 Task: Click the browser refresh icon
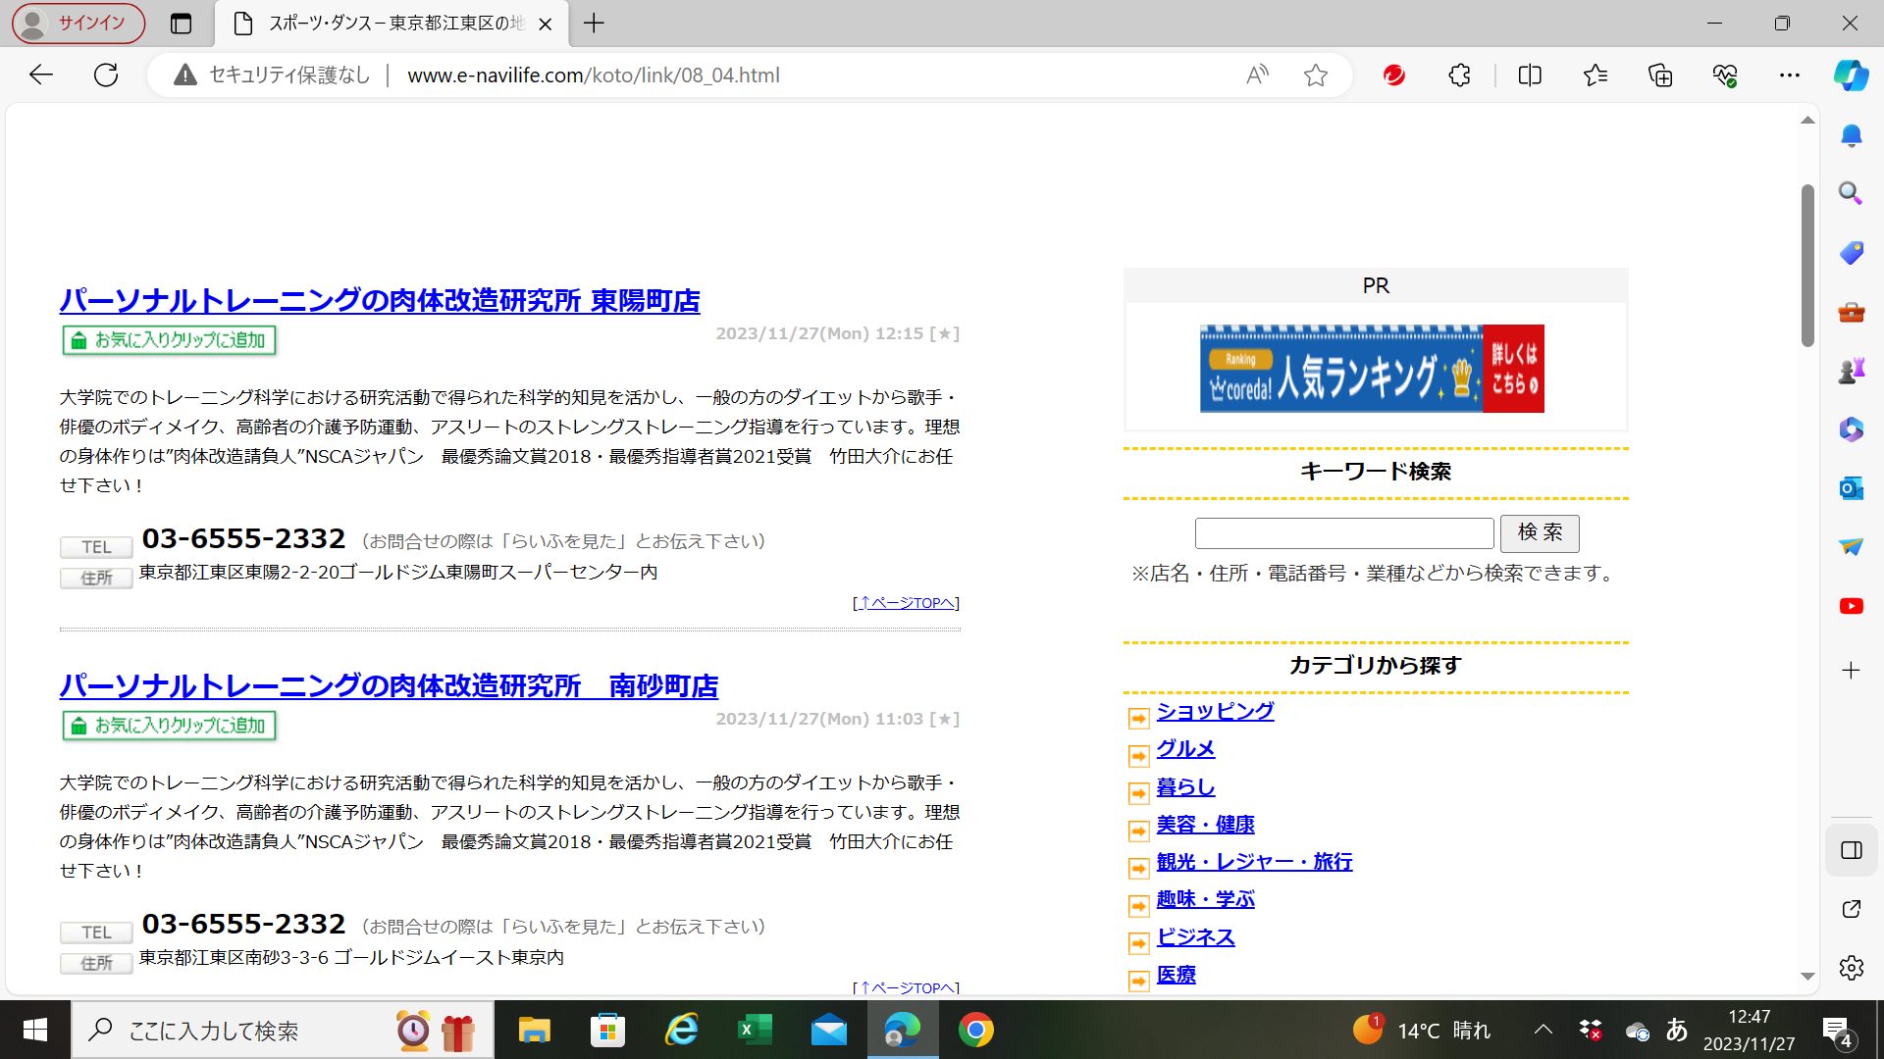106,75
